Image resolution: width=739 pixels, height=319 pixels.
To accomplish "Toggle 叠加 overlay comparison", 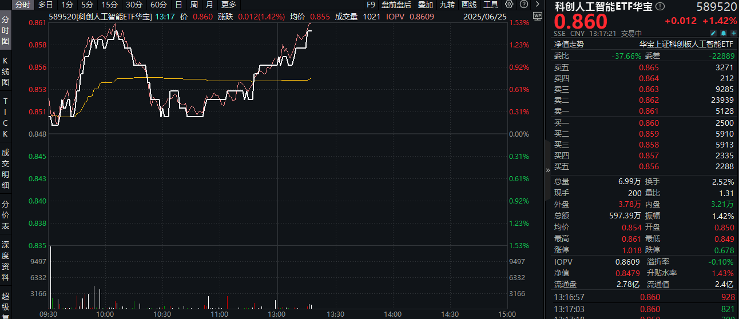I will tap(425, 5).
